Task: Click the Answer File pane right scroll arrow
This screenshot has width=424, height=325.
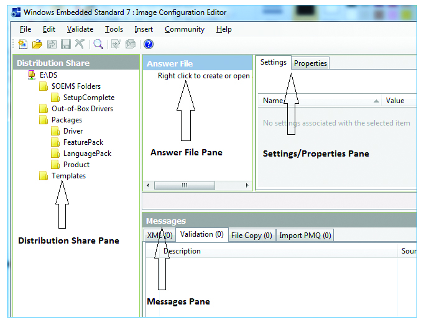Action: [247, 185]
